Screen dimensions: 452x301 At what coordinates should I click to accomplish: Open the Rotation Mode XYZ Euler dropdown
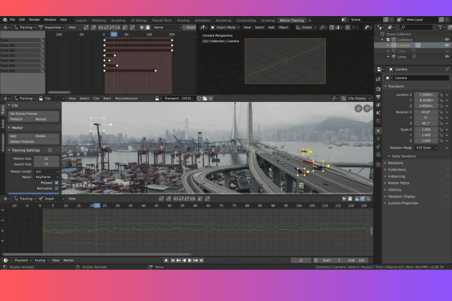coord(426,148)
